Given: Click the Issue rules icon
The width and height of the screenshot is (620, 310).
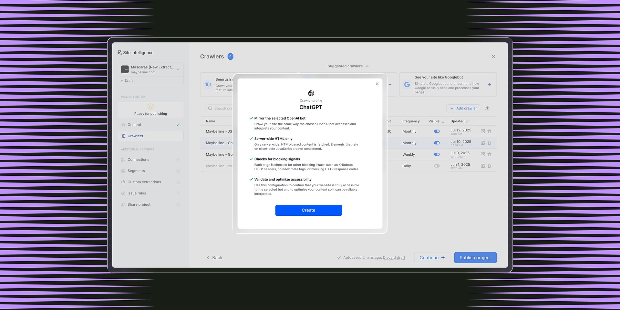Looking at the screenshot, I should point(123,193).
